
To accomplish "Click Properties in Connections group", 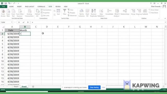I will 45,13.
